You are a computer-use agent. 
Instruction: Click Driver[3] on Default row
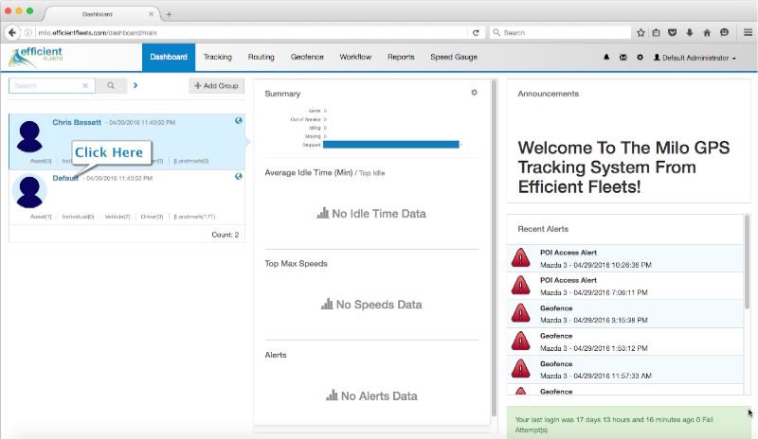[x=152, y=217]
